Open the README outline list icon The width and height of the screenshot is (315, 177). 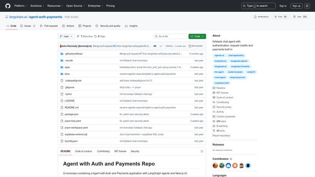pos(202,151)
